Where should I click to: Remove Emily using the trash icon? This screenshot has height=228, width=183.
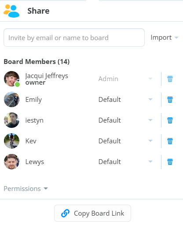(170, 100)
